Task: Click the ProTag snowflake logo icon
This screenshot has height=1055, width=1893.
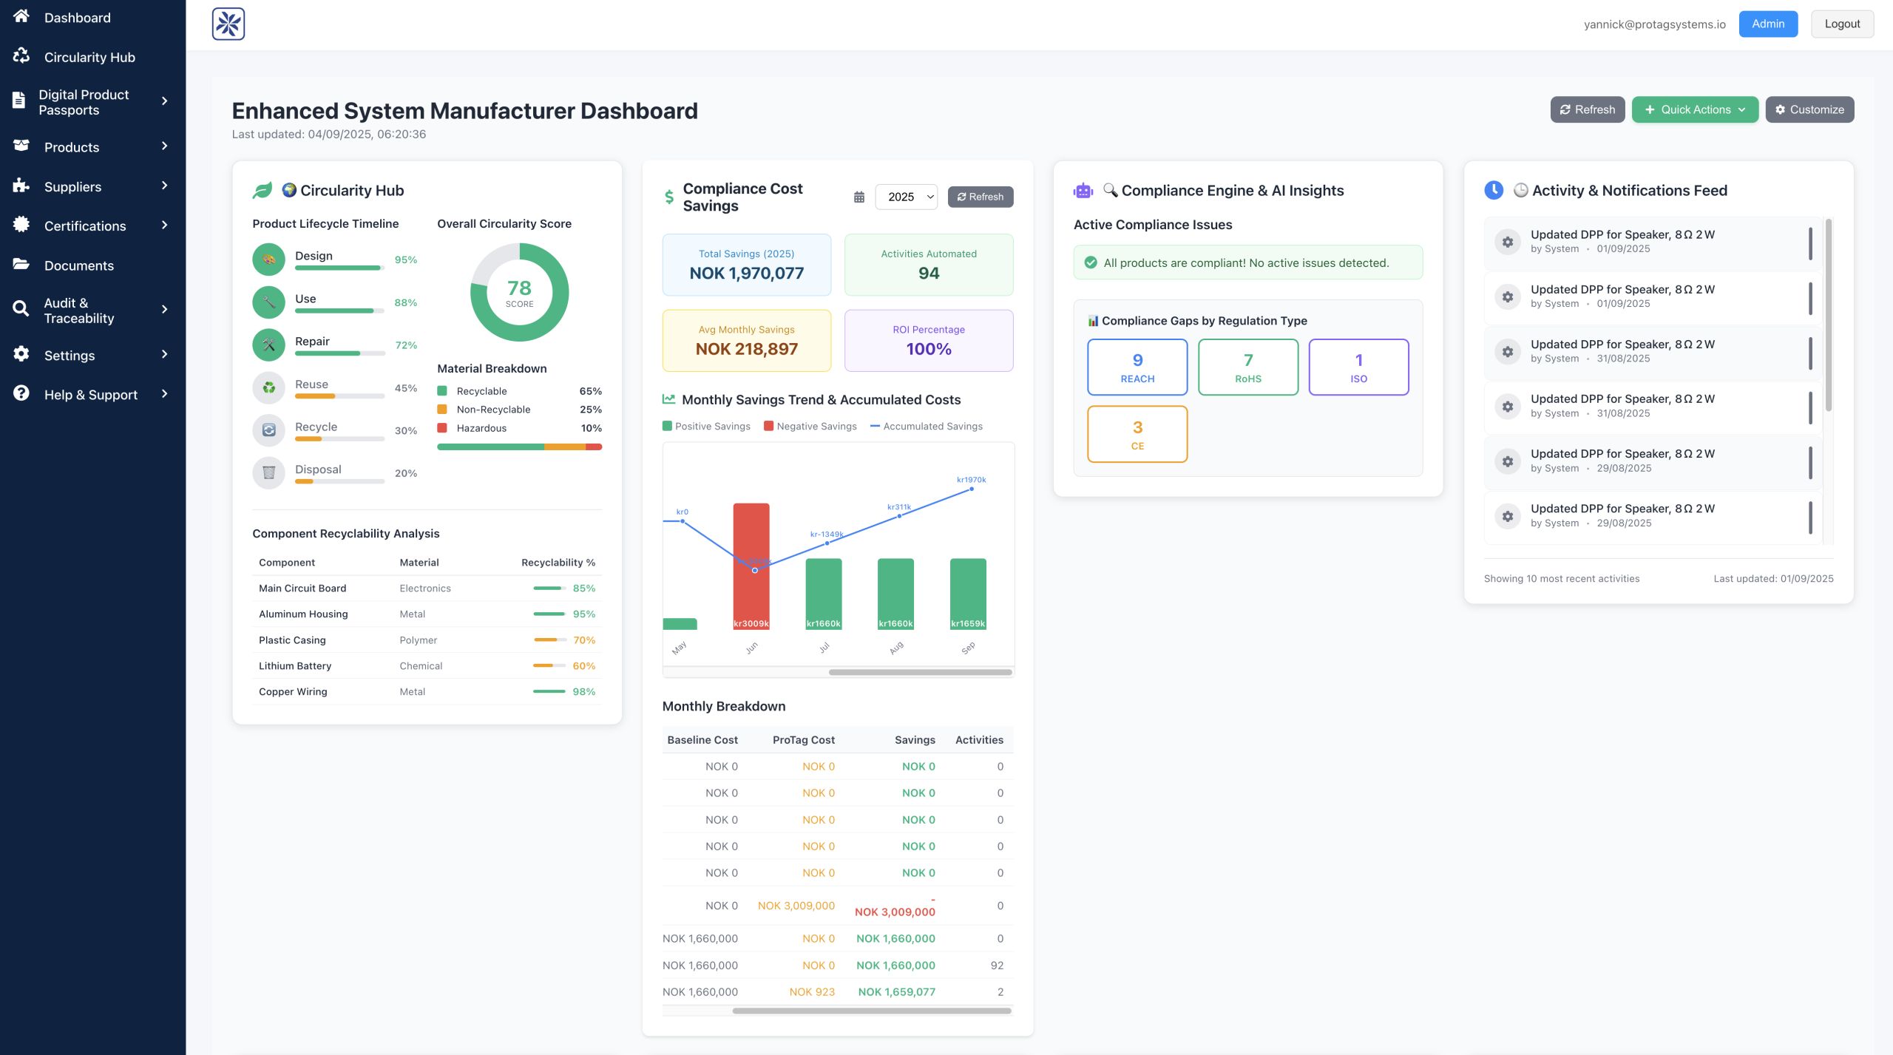Action: click(228, 24)
